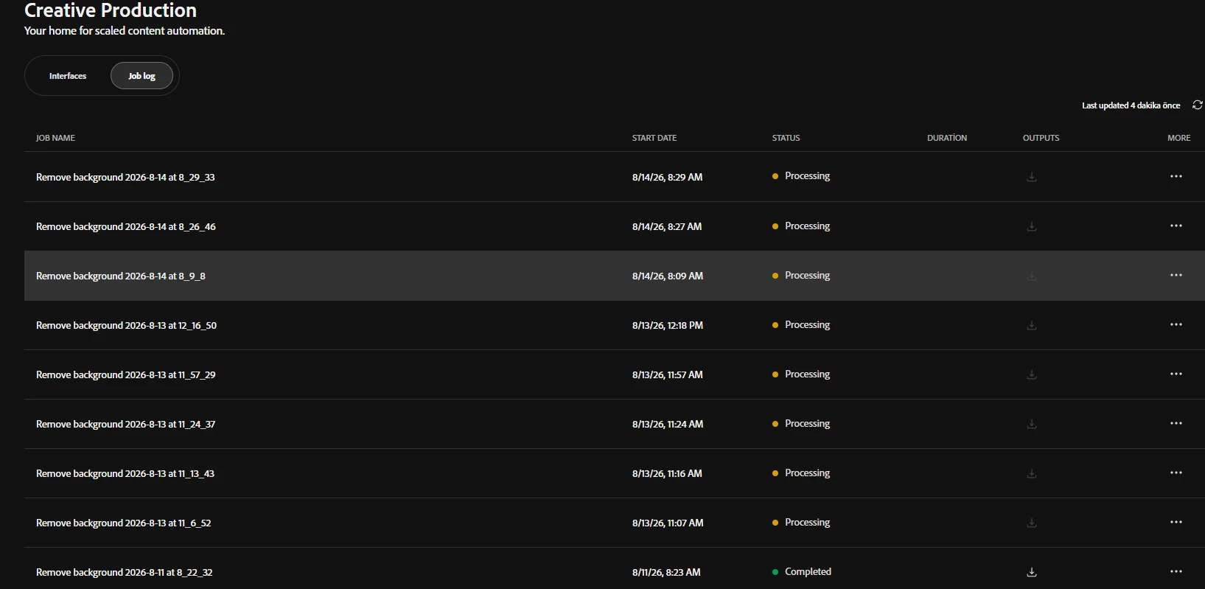The width and height of the screenshot is (1205, 589).
Task: Click the Job Name column header
Action: 55,138
